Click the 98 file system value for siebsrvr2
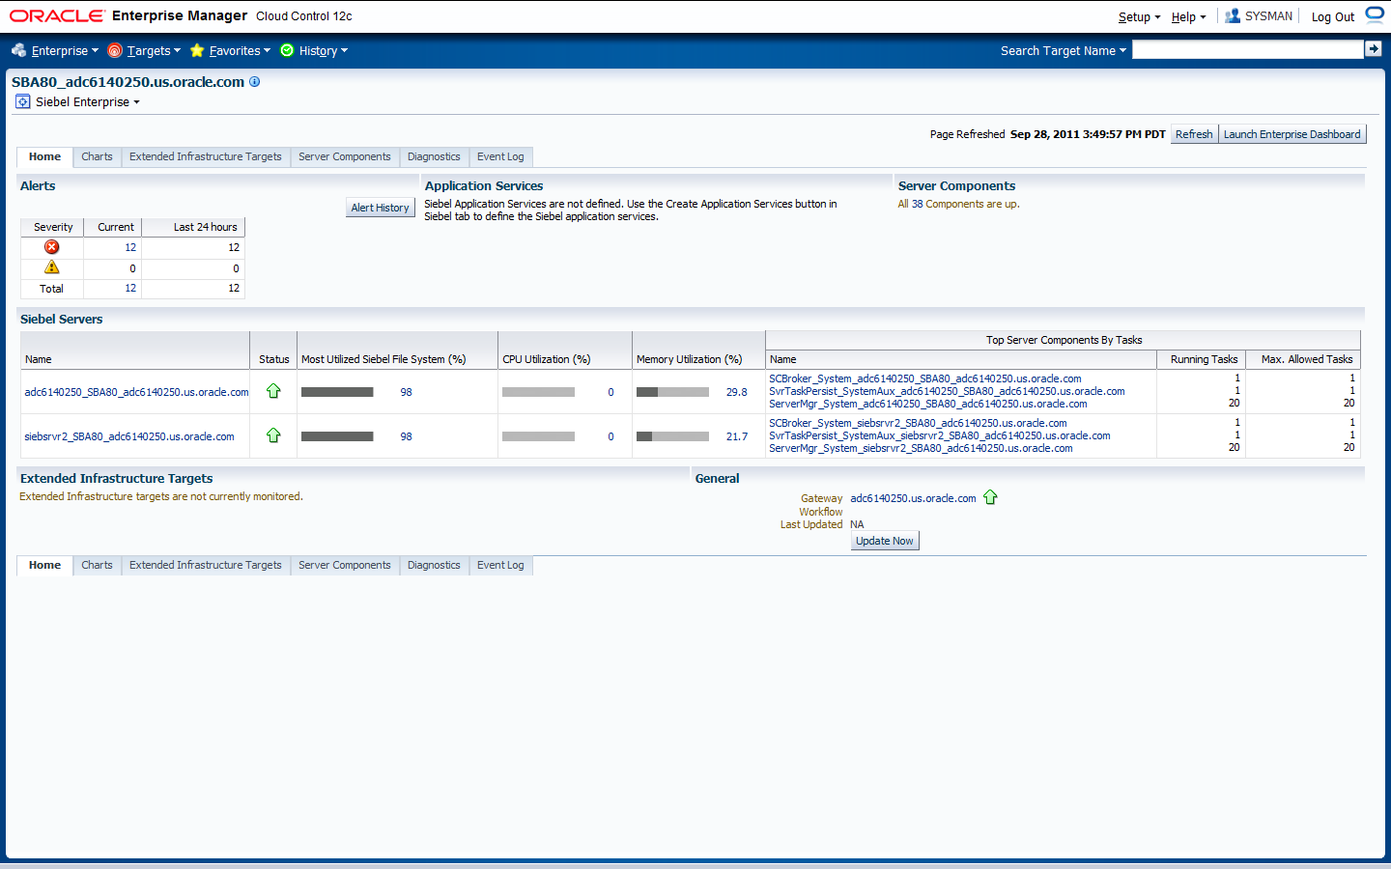Viewport: 1391px width, 869px height. (407, 436)
